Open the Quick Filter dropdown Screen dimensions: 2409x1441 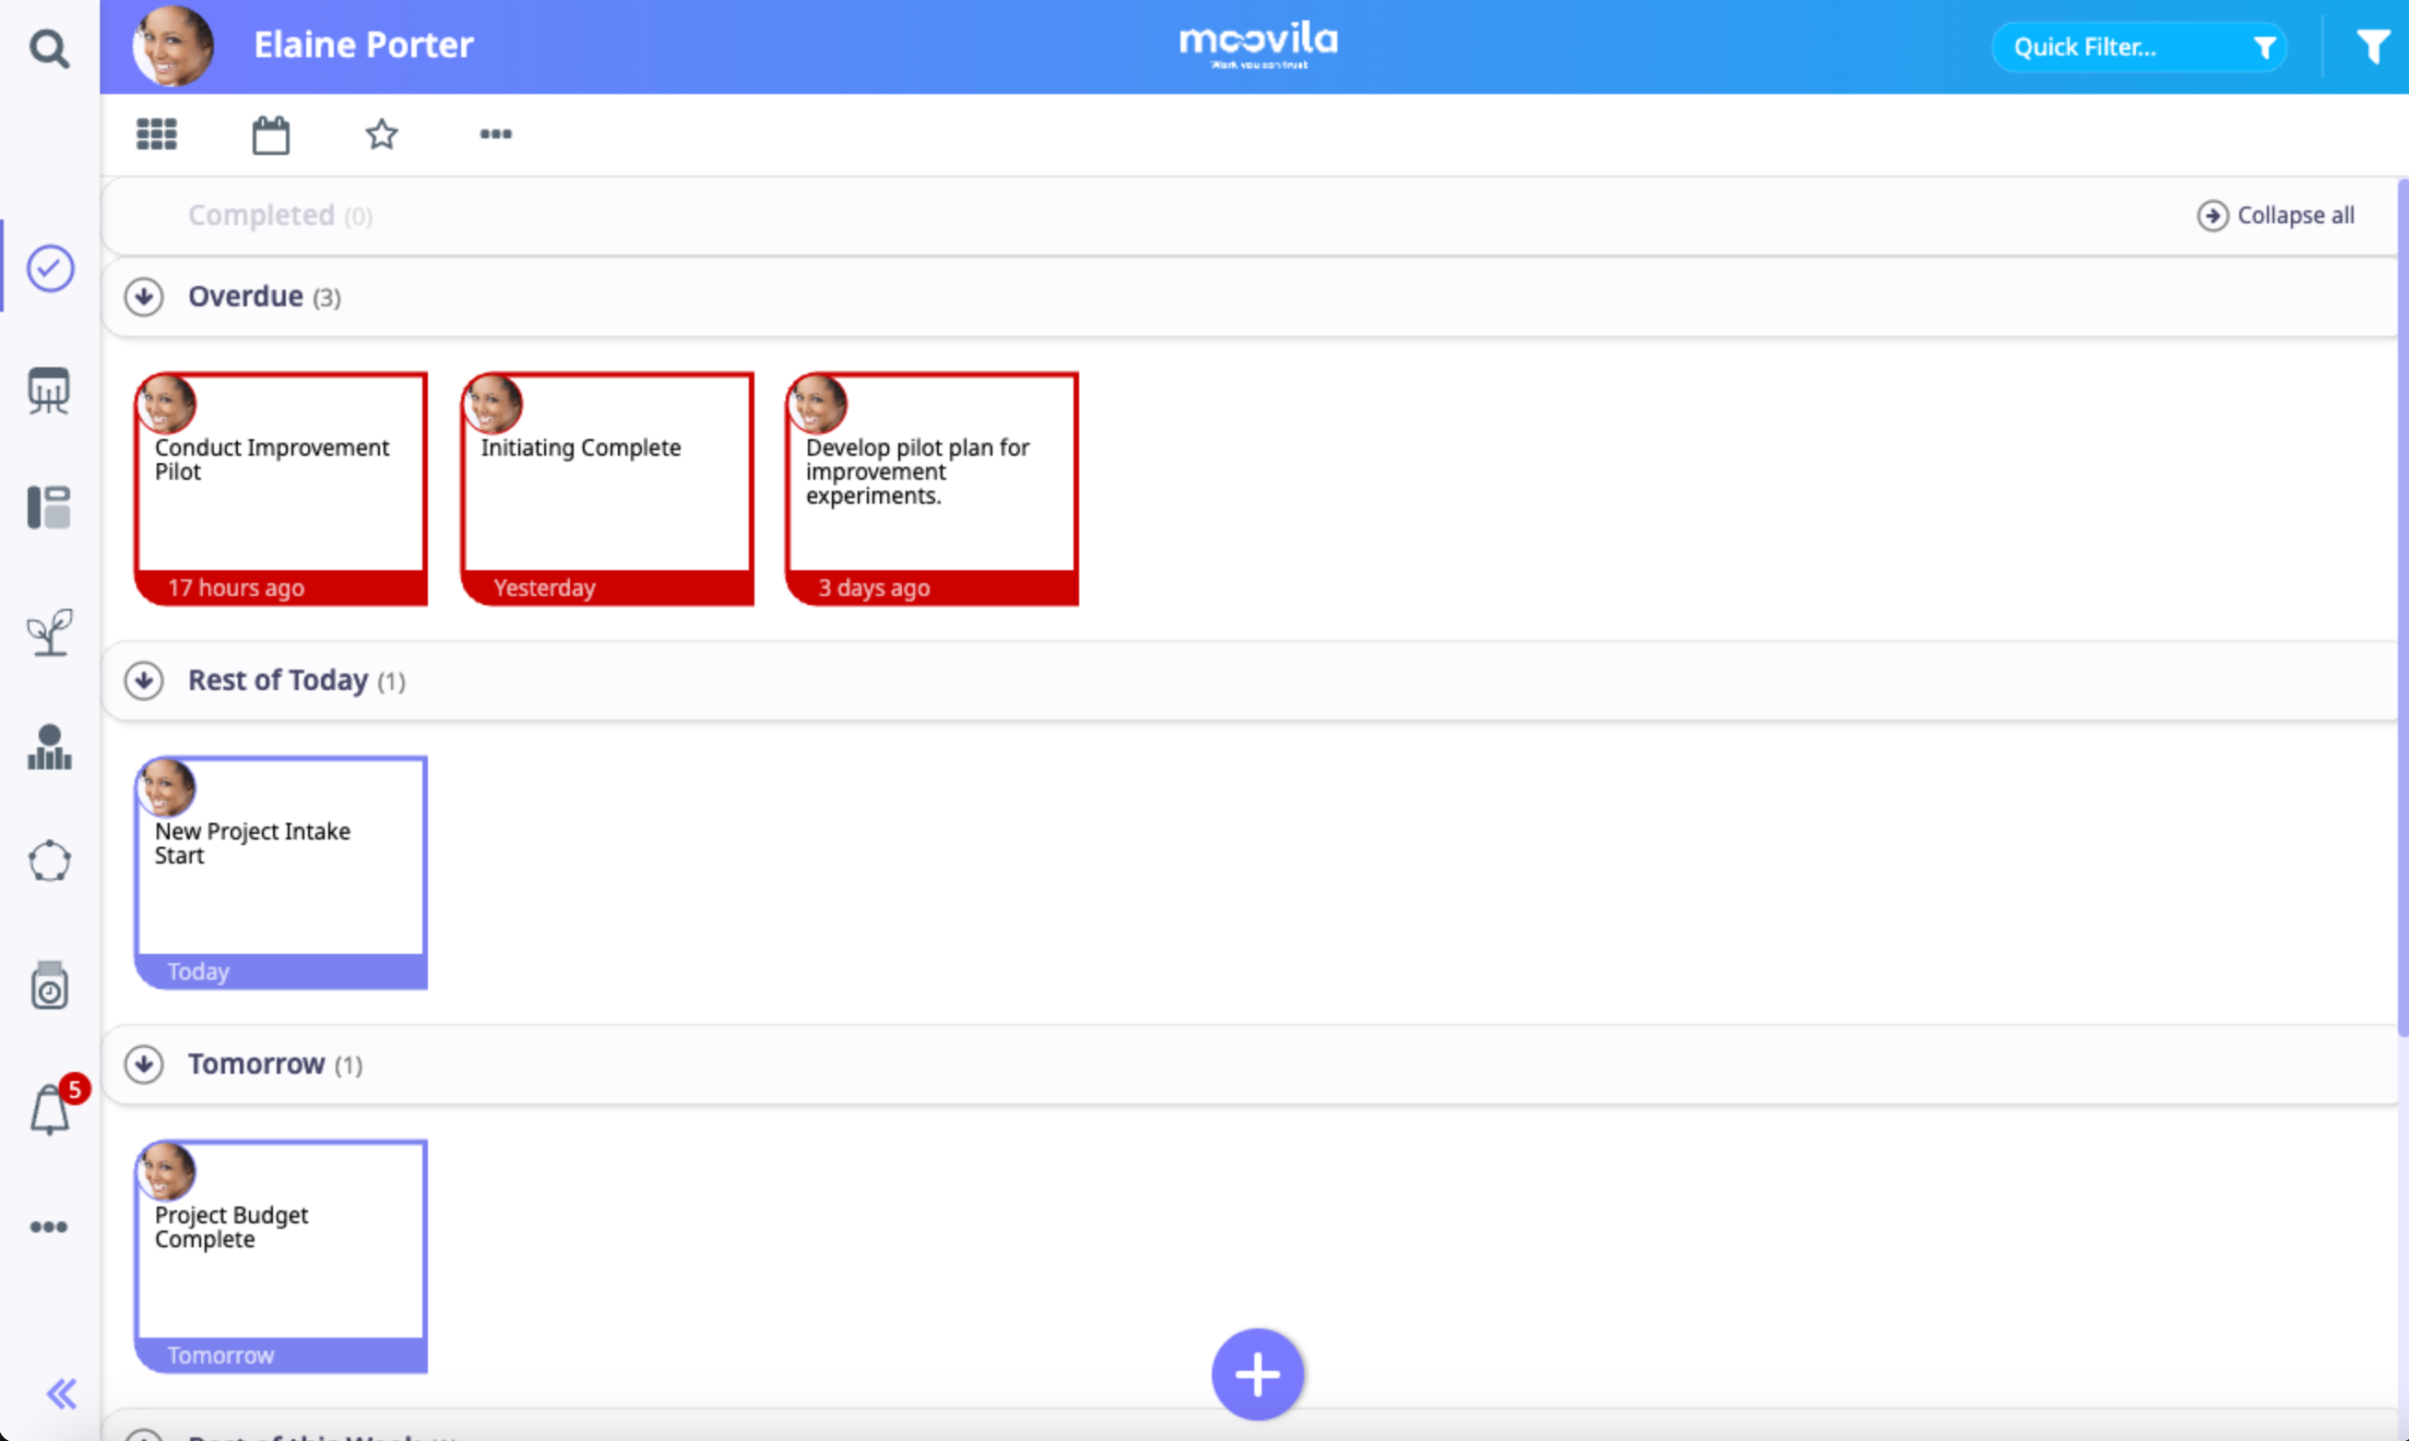(x=2138, y=47)
